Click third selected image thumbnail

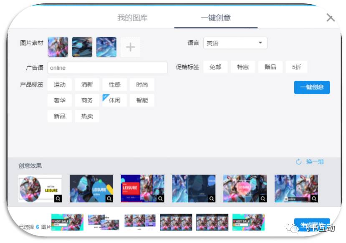[140, 222]
